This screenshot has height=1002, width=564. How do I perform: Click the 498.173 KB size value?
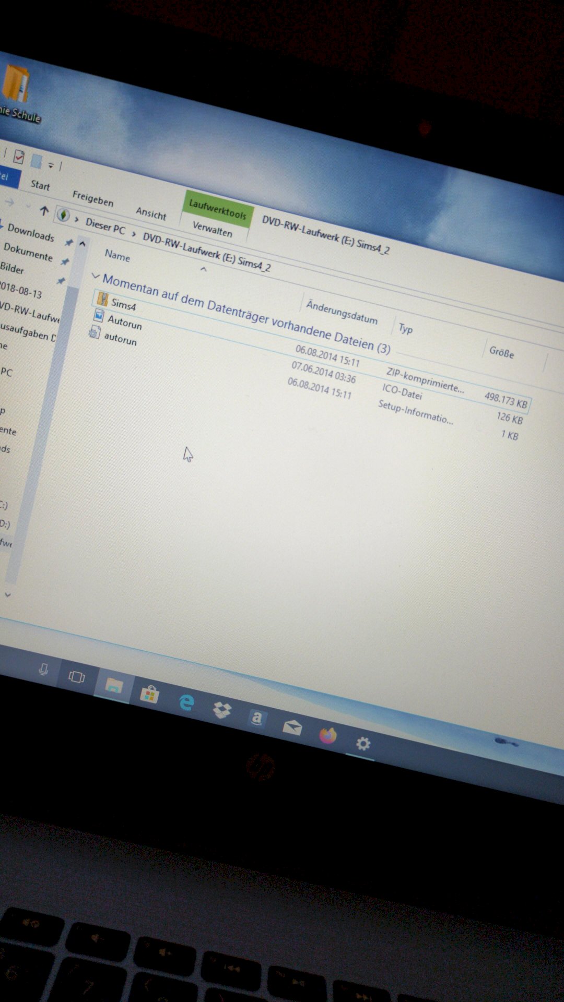[506, 401]
